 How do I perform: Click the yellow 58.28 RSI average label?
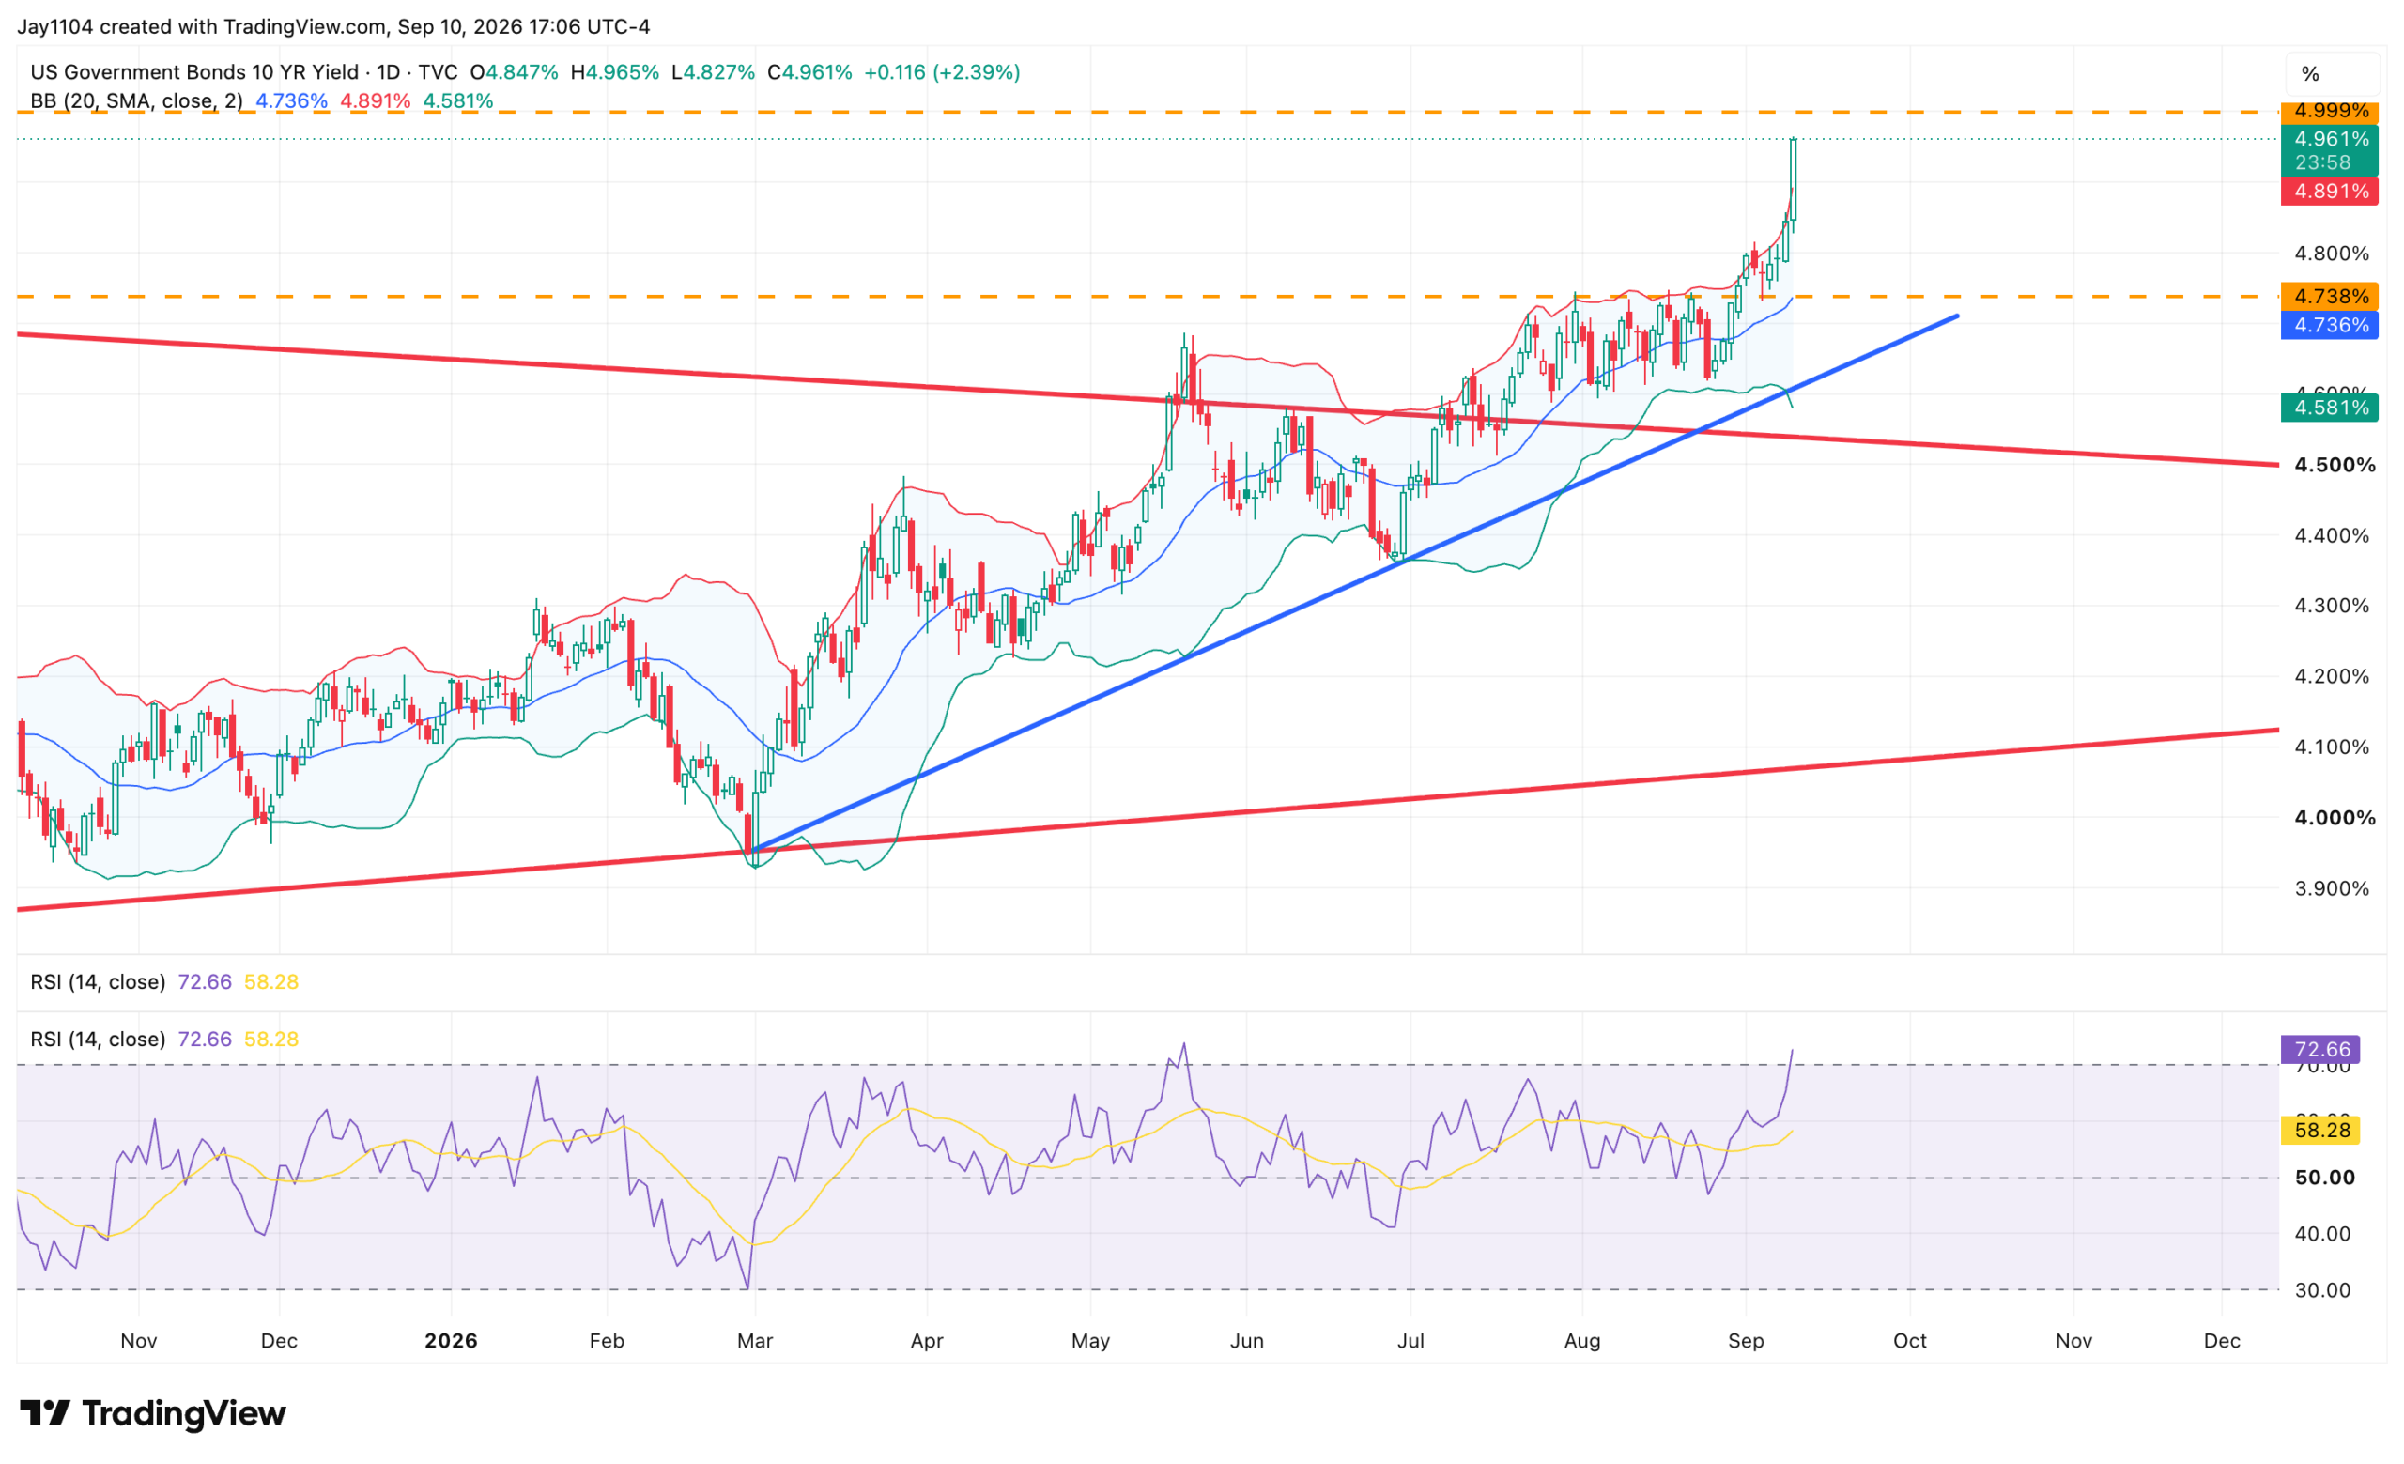[x=2320, y=1131]
